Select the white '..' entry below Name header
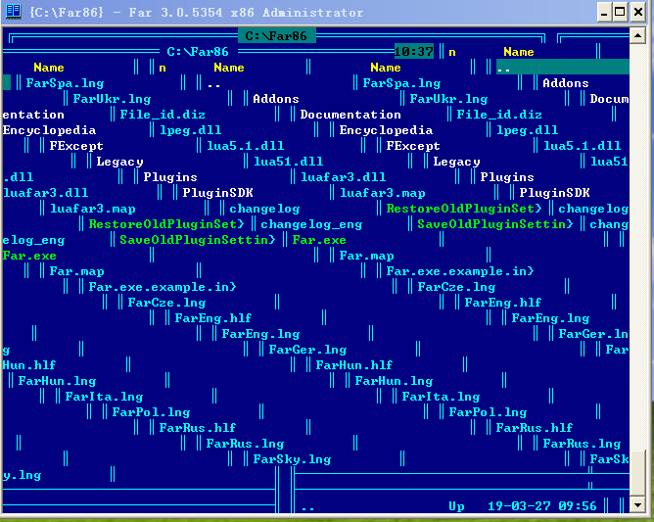The height and width of the screenshot is (522, 654). [213, 84]
